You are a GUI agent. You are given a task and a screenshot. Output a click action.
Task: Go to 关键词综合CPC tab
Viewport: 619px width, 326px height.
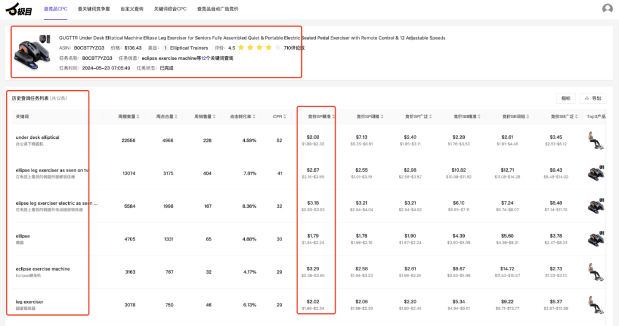pos(170,9)
